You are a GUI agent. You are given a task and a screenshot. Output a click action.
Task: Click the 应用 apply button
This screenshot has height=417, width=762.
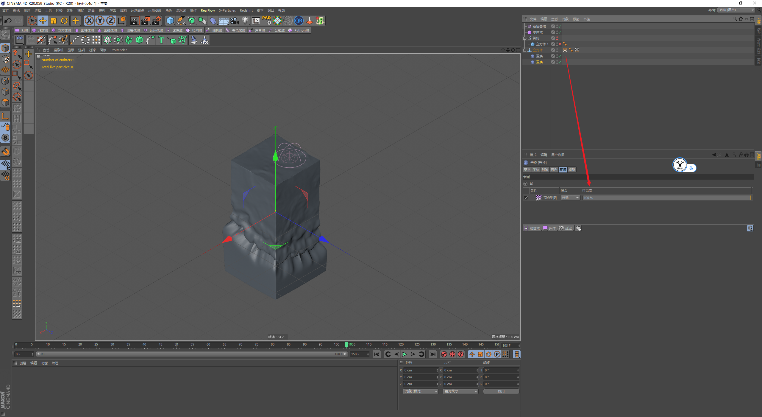[501, 391]
